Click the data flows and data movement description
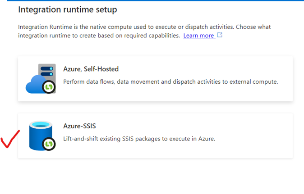This screenshot has height=194, width=304. click(170, 82)
